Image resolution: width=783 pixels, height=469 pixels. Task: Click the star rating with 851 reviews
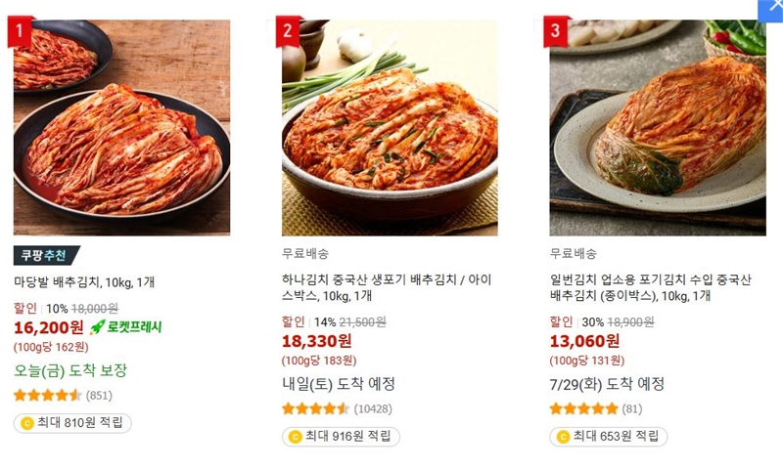pyautogui.click(x=48, y=396)
